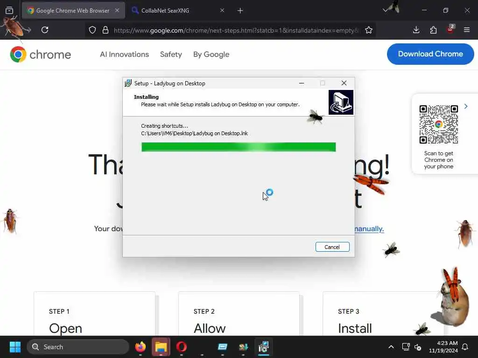
Task: Click the colorful figures taskbar icon
Action: click(x=243, y=347)
